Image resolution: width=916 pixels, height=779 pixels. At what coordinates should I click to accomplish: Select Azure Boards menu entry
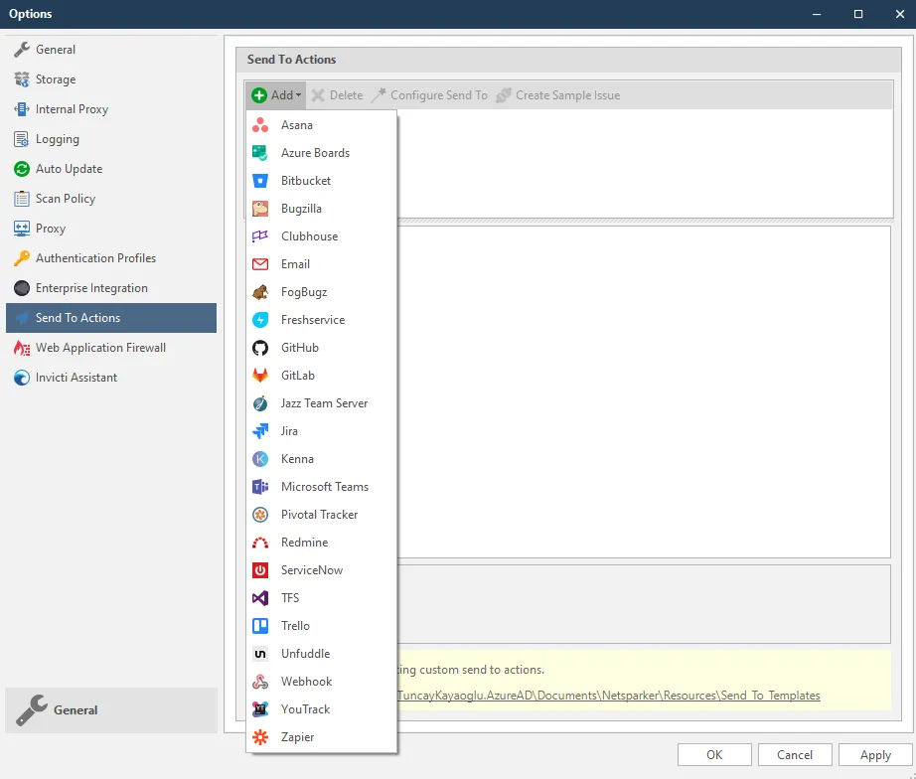321,153
